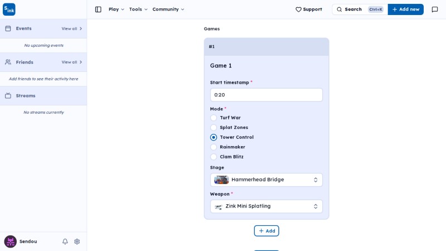This screenshot has width=446, height=251.
Task: Select Tower Control mode
Action: pos(214,137)
